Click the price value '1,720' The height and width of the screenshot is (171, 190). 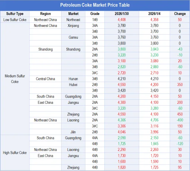154,155
